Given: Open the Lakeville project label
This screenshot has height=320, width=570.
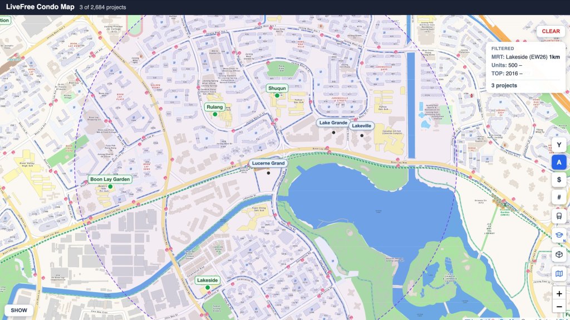Looking at the screenshot, I should (361, 125).
